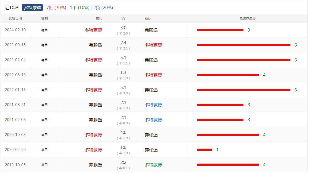
Task: Click the goal trend bar for 2020-02-29 match
Action: (x=204, y=150)
